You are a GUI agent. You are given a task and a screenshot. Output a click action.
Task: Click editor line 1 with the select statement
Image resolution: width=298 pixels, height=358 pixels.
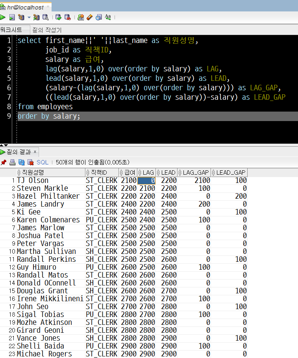tap(108, 40)
